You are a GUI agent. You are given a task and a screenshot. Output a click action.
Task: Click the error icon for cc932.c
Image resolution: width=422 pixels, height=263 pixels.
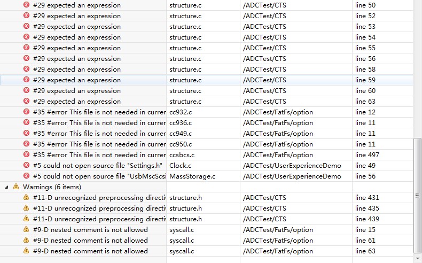26,112
